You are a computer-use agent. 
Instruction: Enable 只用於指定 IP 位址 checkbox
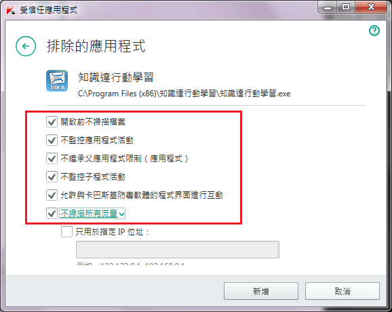(x=66, y=232)
